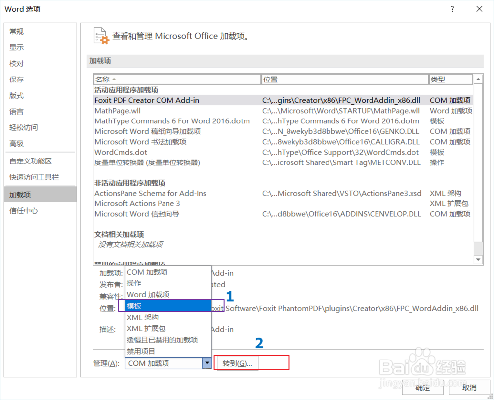Choose XML 扩展包 from the dropdown list
494x400 pixels.
[168, 328]
